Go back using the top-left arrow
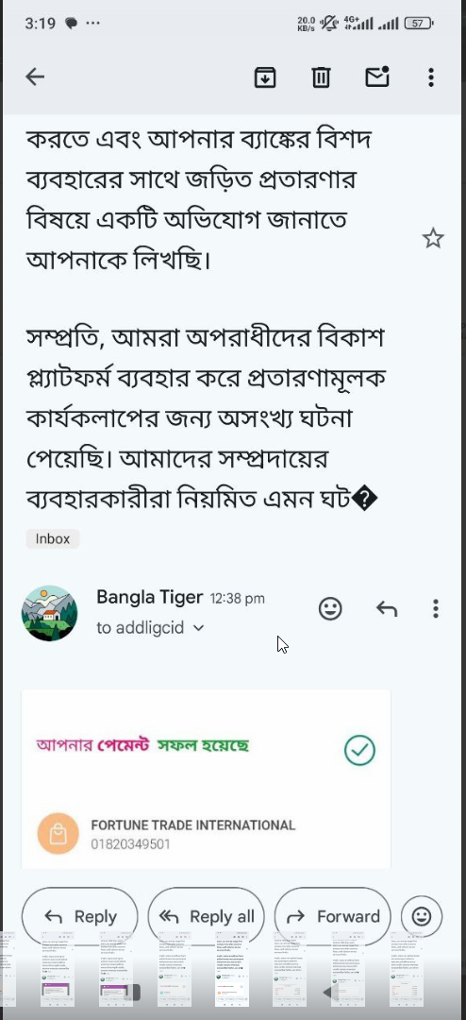 coord(35,77)
